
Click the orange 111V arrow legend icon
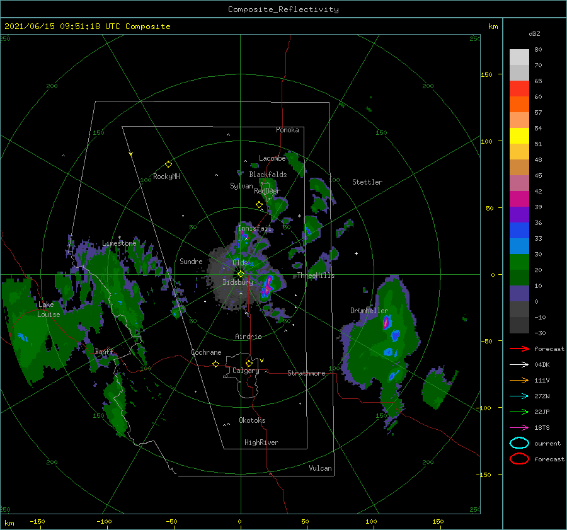coord(519,380)
